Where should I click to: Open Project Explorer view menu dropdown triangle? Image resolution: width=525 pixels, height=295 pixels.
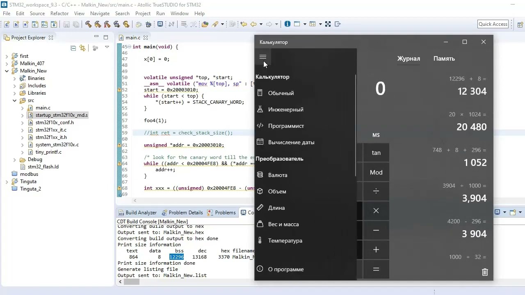pos(107,48)
